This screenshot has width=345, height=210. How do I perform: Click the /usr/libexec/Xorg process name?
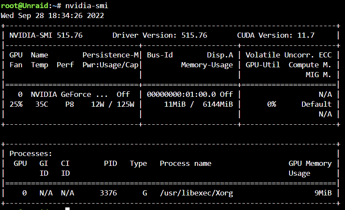pyautogui.click(x=196, y=193)
